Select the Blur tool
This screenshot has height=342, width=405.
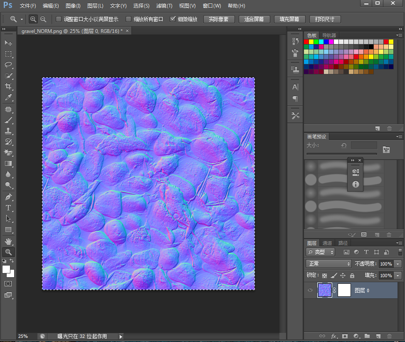(x=8, y=174)
